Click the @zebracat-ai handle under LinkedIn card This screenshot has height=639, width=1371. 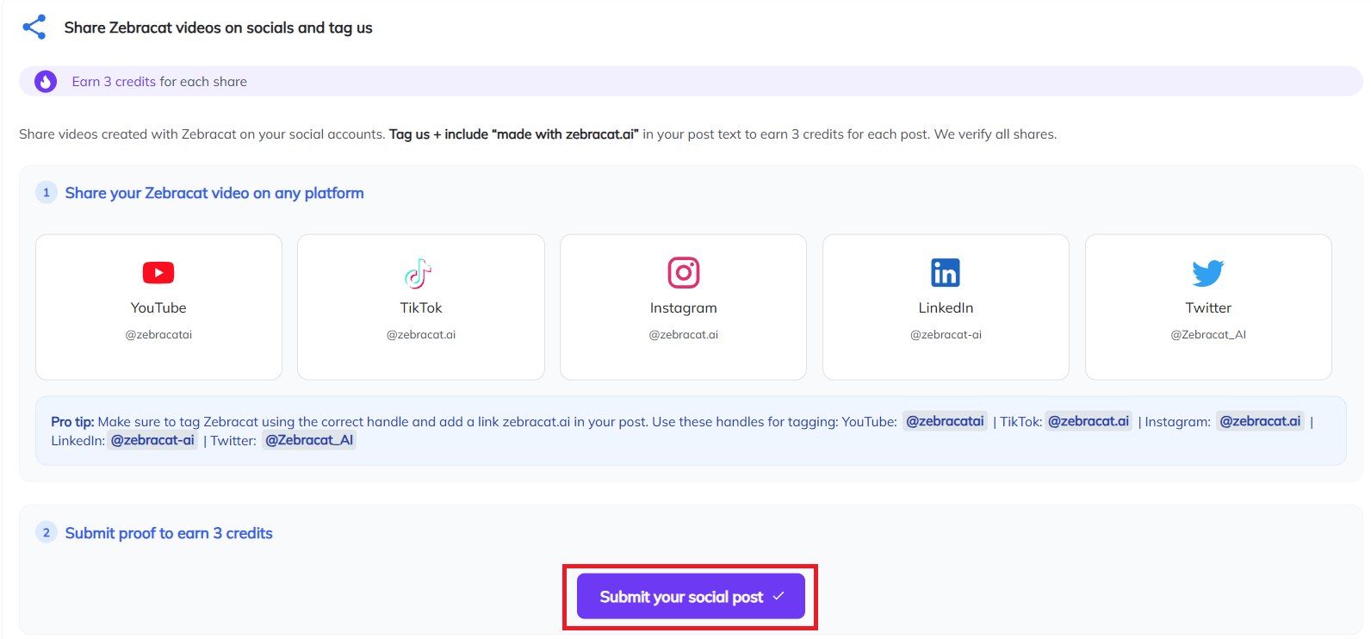coord(946,335)
